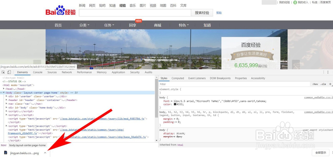Click the jingyan.baidu.co....png download item
333x157 pixels.
24,153
